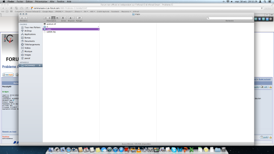Open the Action gear dropdown
The height and width of the screenshot is (154, 274).
(64, 18)
